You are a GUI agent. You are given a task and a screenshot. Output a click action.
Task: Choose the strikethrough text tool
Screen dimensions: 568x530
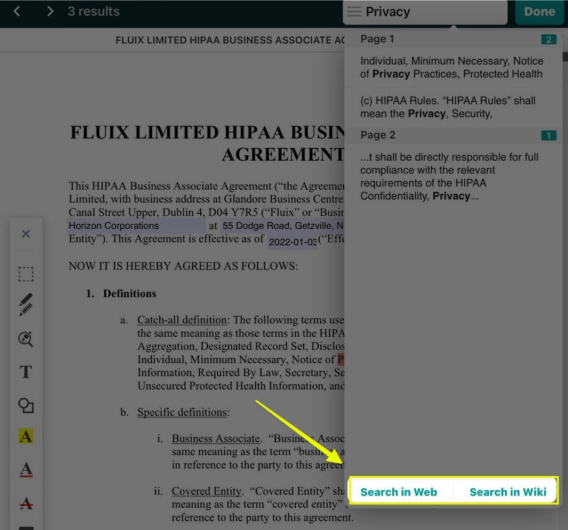pos(26,503)
